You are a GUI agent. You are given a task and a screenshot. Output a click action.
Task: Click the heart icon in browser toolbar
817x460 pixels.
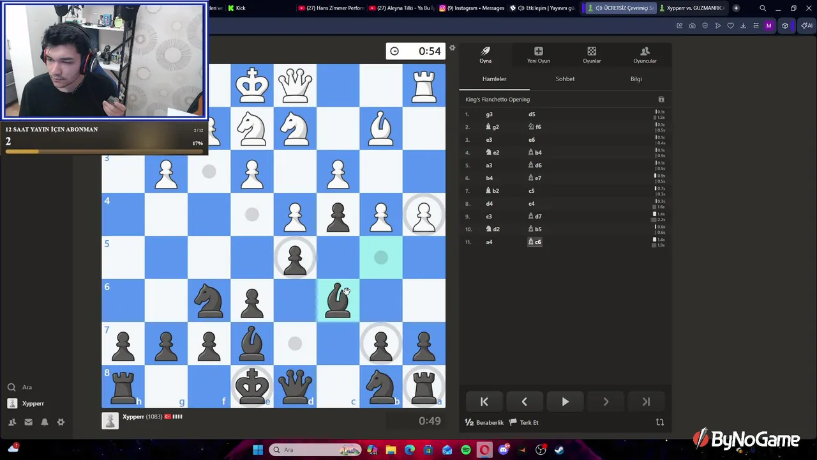point(730,26)
